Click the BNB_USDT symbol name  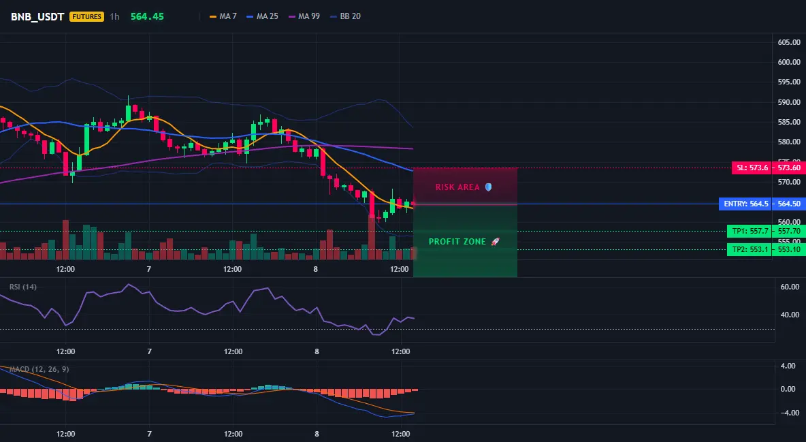(x=37, y=16)
